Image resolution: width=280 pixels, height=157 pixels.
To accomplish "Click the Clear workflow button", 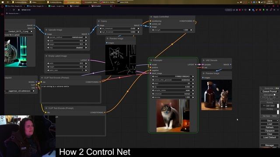I will coord(269,134).
